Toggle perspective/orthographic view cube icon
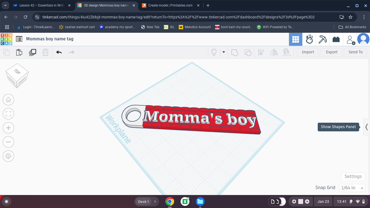 pyautogui.click(x=8, y=156)
